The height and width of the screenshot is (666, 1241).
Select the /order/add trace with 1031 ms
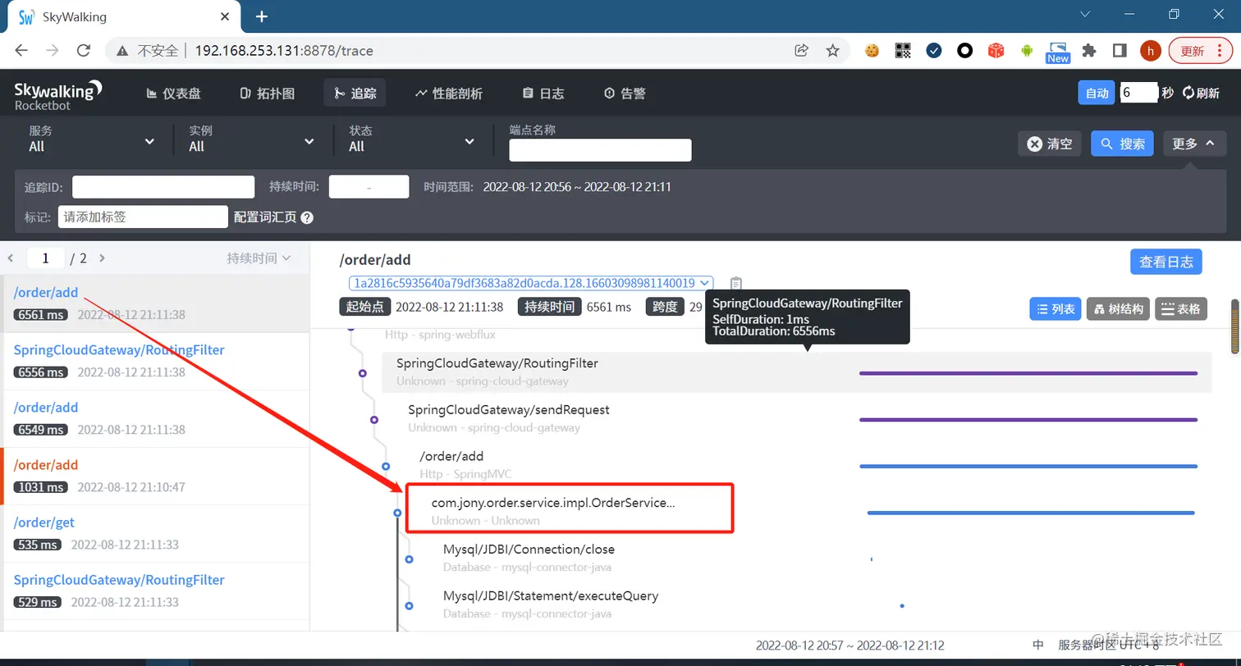click(155, 476)
